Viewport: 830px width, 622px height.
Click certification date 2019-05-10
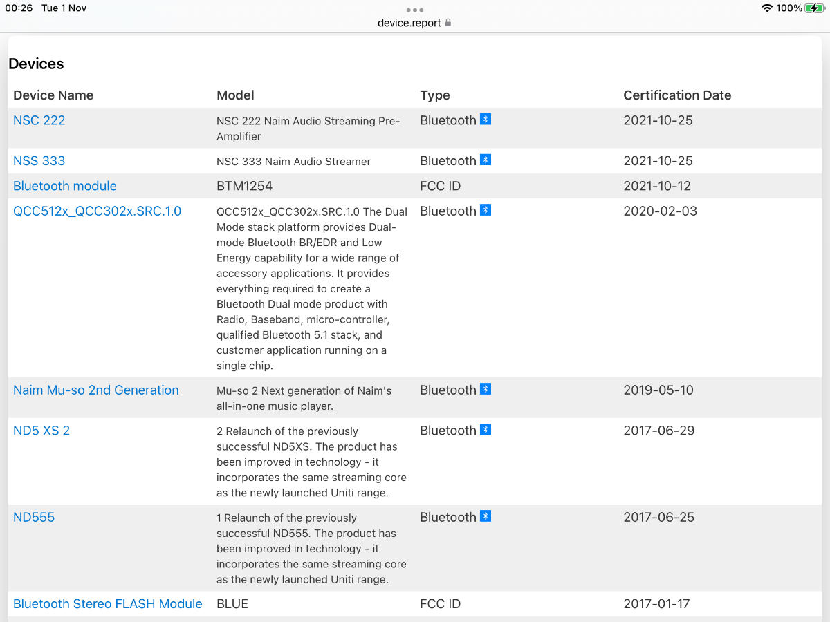click(658, 390)
